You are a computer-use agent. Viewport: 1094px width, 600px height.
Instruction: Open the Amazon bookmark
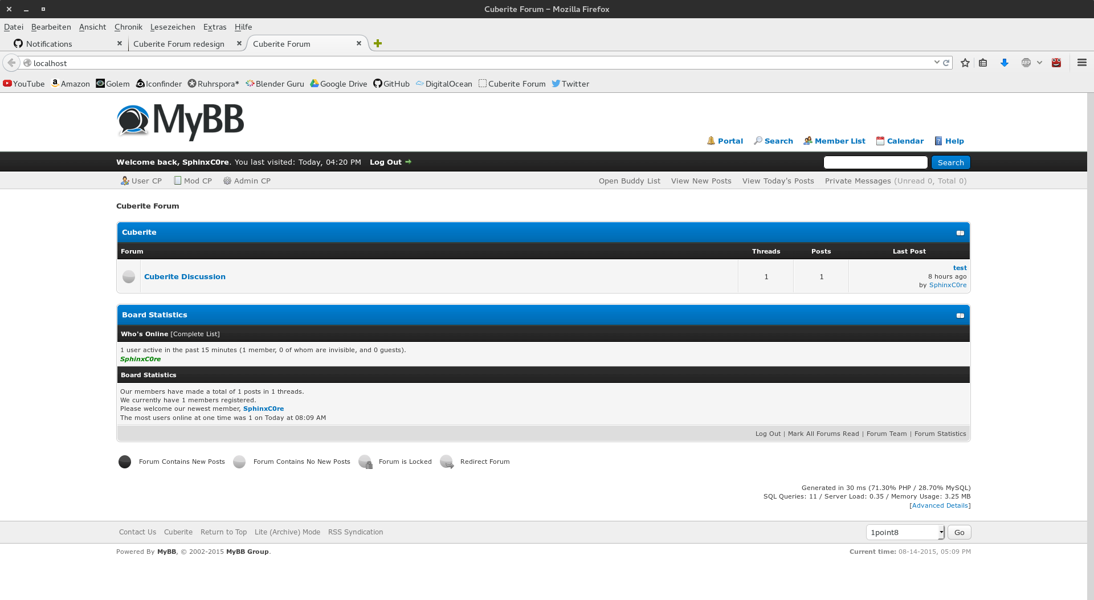point(70,84)
